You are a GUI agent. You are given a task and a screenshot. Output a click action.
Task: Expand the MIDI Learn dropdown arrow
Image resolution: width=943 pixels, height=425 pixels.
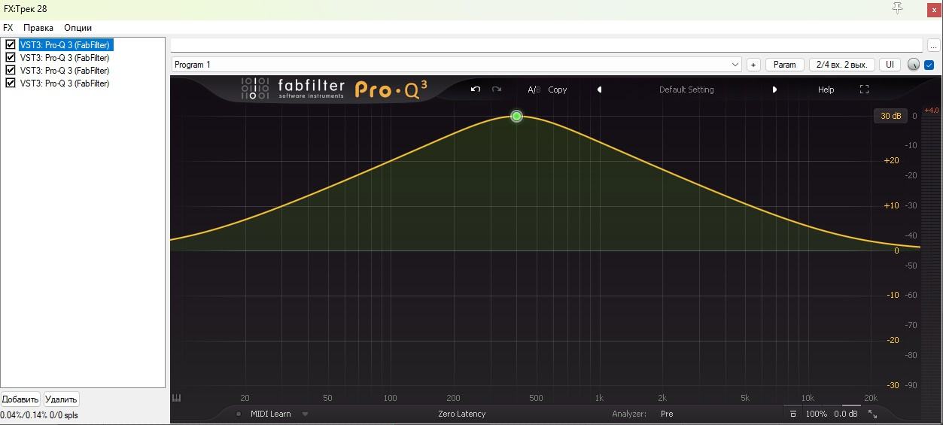pos(305,414)
